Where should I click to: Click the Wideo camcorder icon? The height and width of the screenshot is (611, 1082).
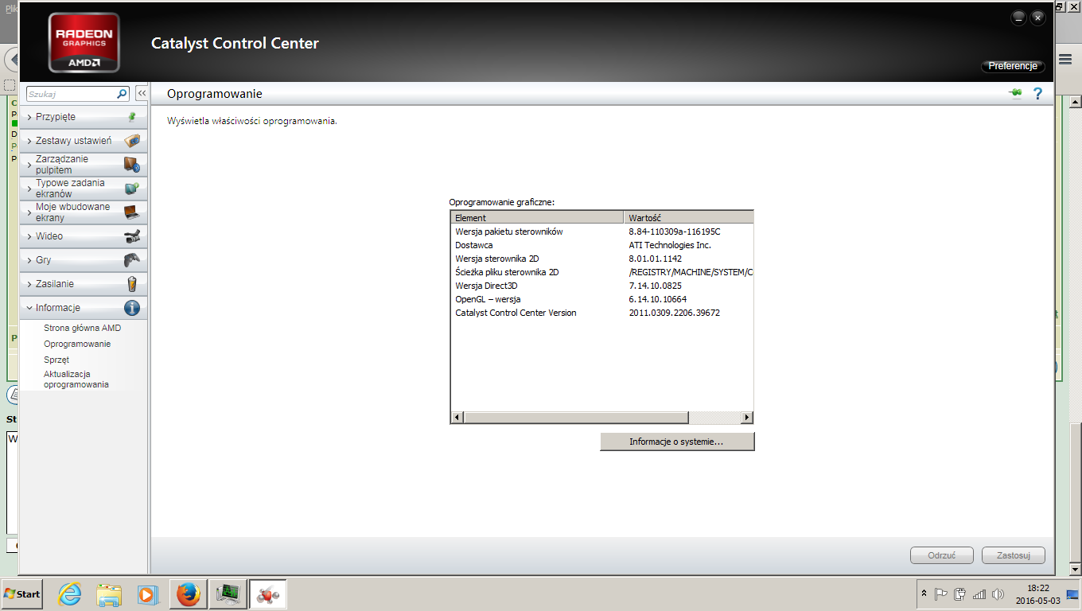pyautogui.click(x=132, y=236)
